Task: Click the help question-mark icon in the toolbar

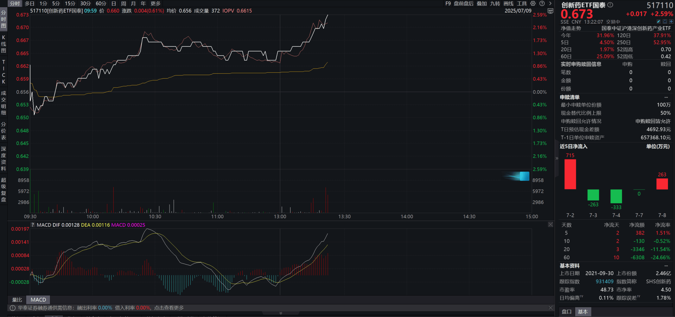Action: (542, 4)
